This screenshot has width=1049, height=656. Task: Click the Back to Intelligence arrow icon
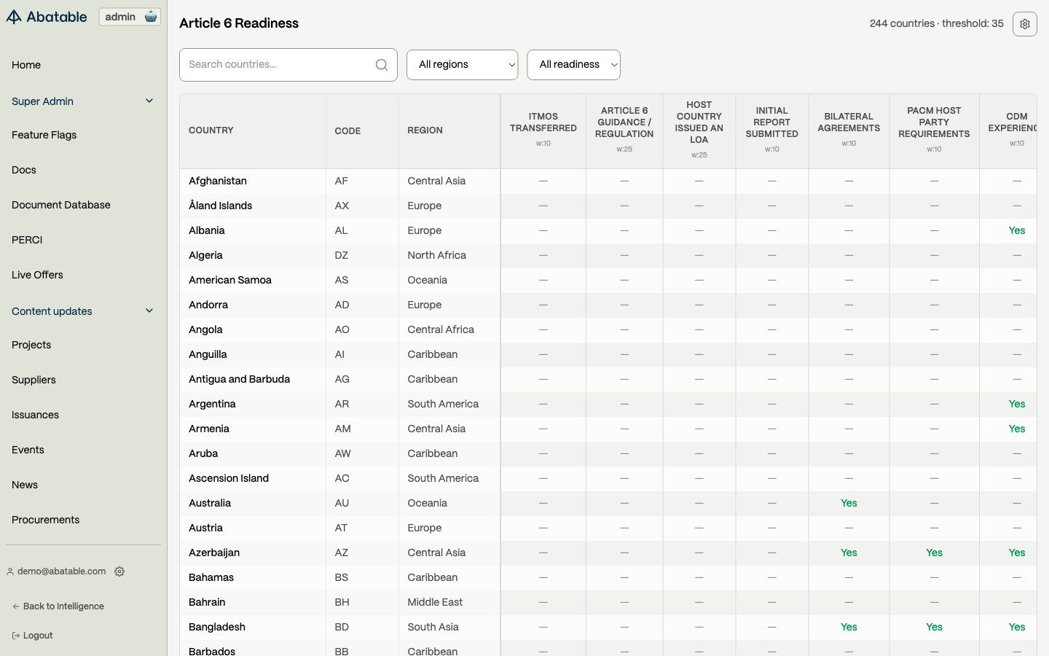[x=16, y=606]
